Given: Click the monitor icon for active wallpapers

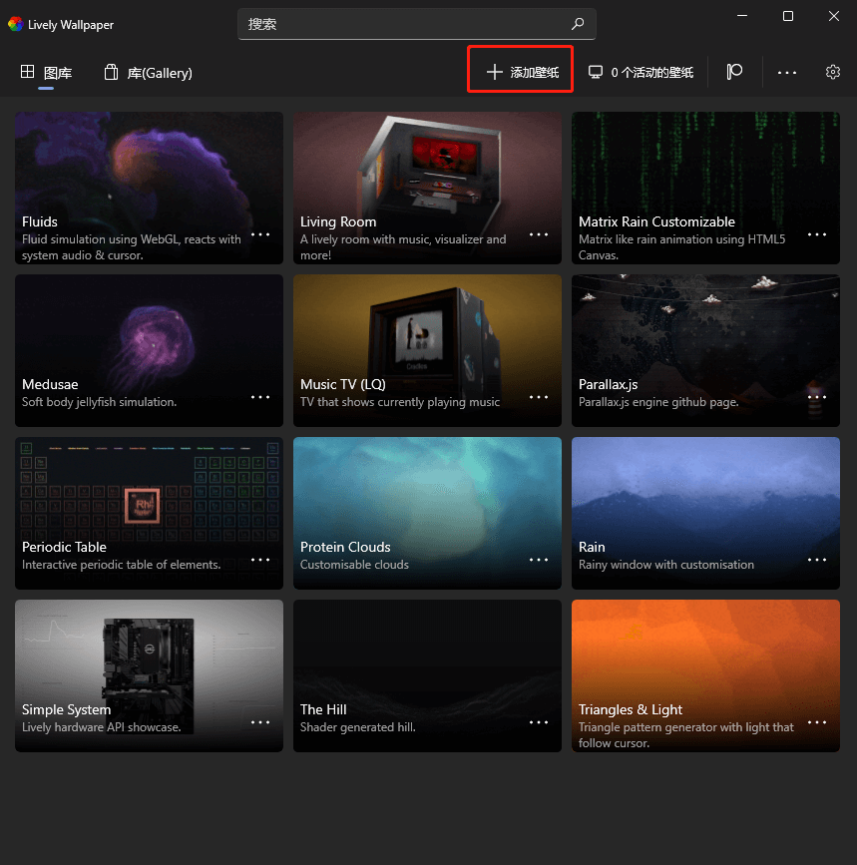Looking at the screenshot, I should point(596,72).
